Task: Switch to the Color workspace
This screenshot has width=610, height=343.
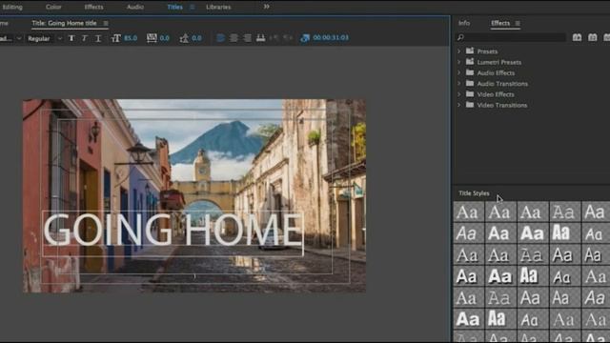Action: [53, 7]
